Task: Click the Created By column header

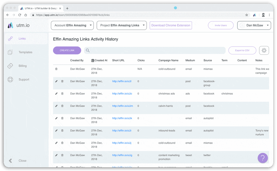Action: 77,60
